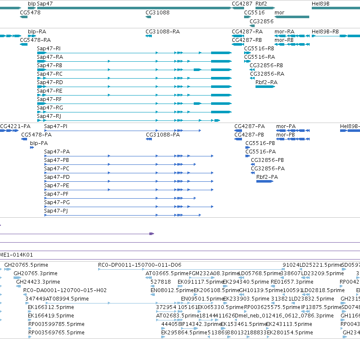The height and width of the screenshot is (339, 360).
Task: Select the CG5478-RA transcript
Action: [24, 44]
